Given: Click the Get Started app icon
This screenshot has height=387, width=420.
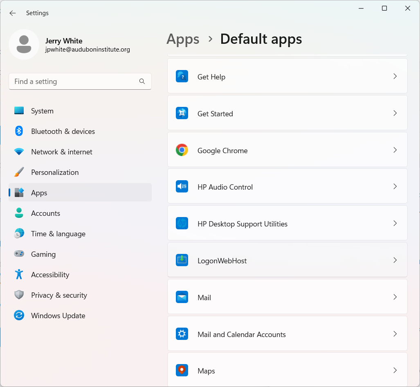Looking at the screenshot, I should point(182,113).
